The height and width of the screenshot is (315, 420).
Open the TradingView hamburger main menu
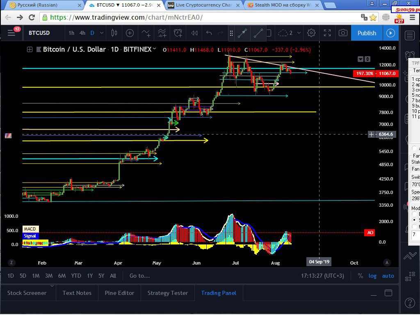pos(11,33)
